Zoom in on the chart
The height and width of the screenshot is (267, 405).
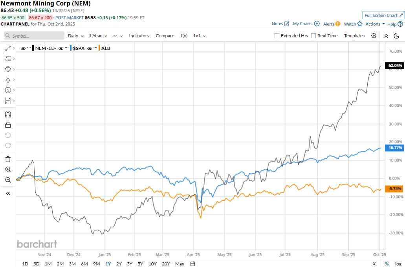8,170
